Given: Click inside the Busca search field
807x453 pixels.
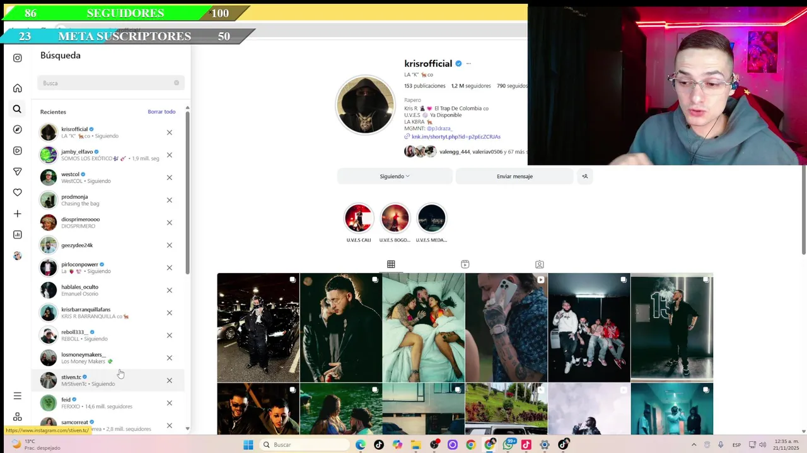Looking at the screenshot, I should (x=110, y=83).
